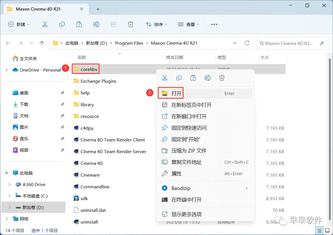This screenshot has height=235, width=333.
Task: Collapse the 此电脑 tree node
Action: click(6, 173)
